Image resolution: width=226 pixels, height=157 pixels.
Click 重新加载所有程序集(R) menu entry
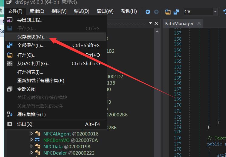point(41,81)
